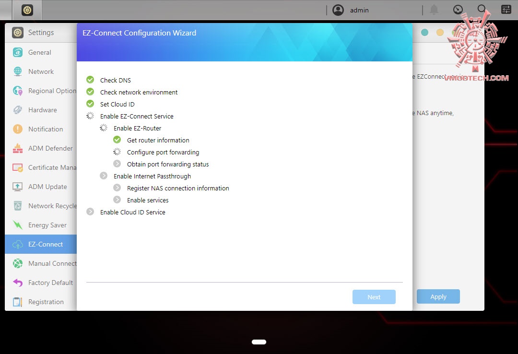Click the ADM Defender firewall icon
The height and width of the screenshot is (354, 518).
pos(18,148)
